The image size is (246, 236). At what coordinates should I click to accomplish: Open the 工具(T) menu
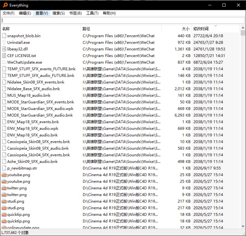tap(92, 13)
